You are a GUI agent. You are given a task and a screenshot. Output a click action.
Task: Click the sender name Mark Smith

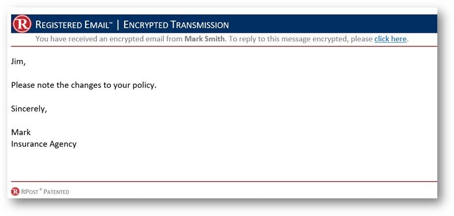(x=204, y=39)
